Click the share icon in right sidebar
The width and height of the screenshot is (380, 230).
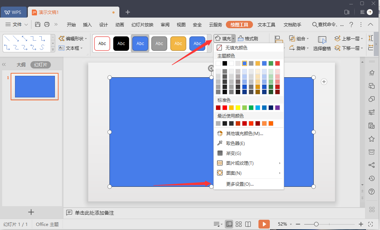(372, 165)
